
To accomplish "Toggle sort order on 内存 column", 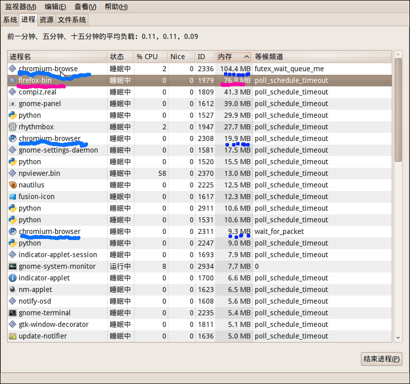I will click(x=234, y=57).
